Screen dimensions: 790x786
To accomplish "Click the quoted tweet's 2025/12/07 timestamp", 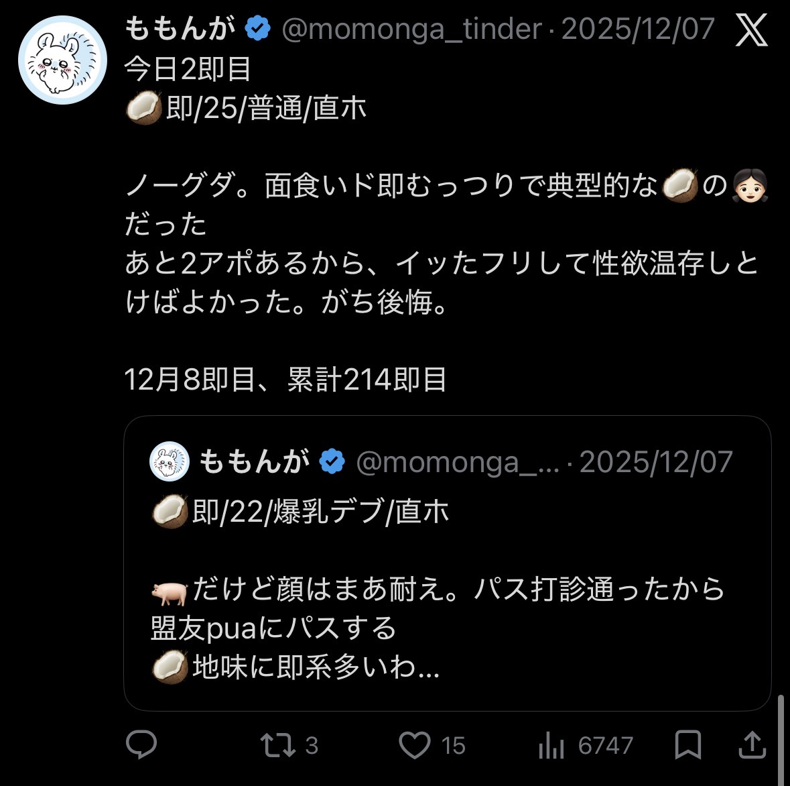I will pos(655,461).
